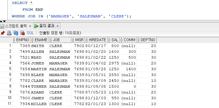Sort by the COMM column header
The height and width of the screenshot is (108, 219).
128,40
